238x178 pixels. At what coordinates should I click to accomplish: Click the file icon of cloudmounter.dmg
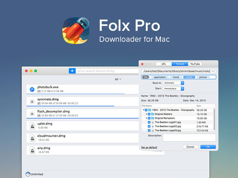pyautogui.click(x=32, y=138)
